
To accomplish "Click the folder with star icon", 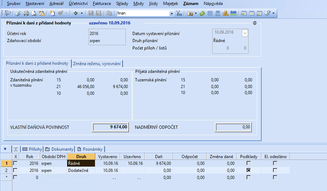I will [190, 13].
